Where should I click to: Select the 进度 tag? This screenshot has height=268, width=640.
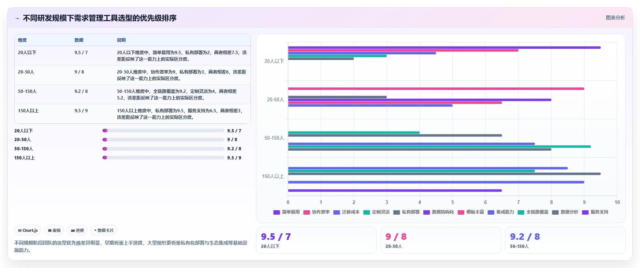77,230
